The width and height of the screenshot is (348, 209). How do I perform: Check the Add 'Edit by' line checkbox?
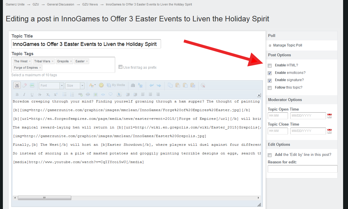pos(270,155)
